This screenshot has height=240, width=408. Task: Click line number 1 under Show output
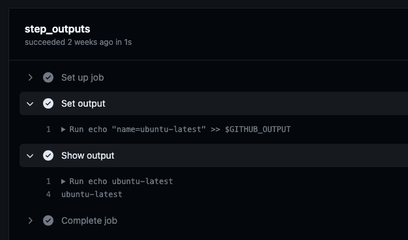coord(48,181)
